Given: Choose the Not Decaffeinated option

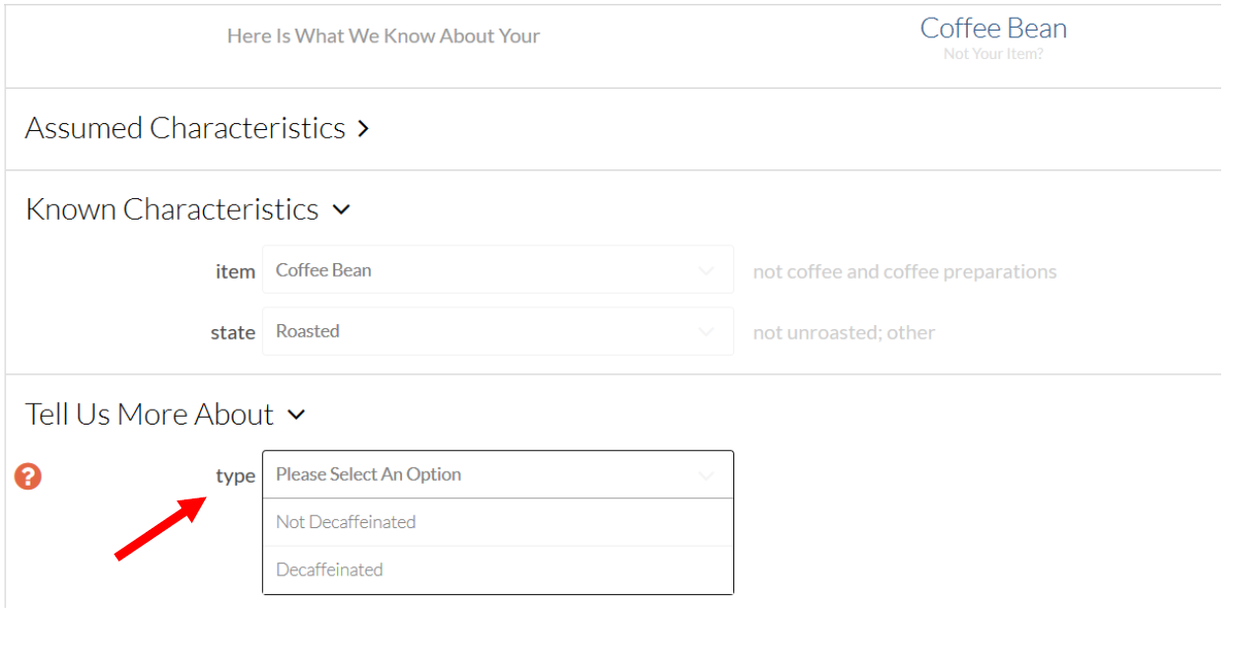Looking at the screenshot, I should click(x=498, y=522).
